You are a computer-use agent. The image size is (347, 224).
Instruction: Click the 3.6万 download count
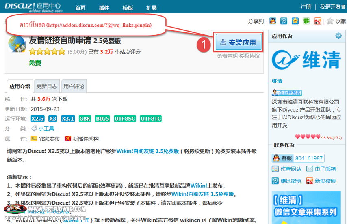tap(44, 99)
